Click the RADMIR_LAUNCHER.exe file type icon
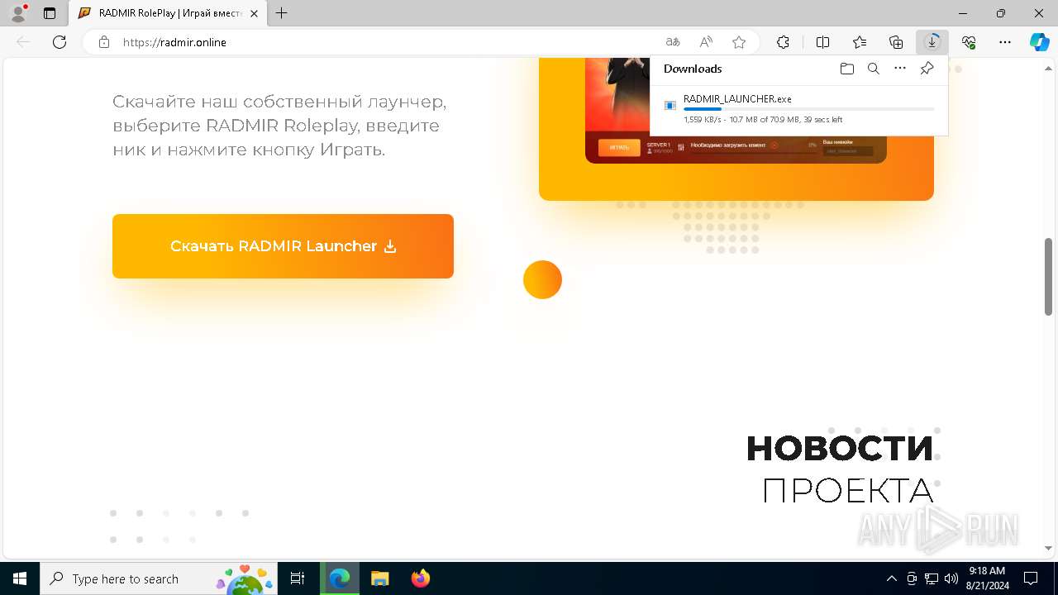The width and height of the screenshot is (1058, 595). coord(670,105)
